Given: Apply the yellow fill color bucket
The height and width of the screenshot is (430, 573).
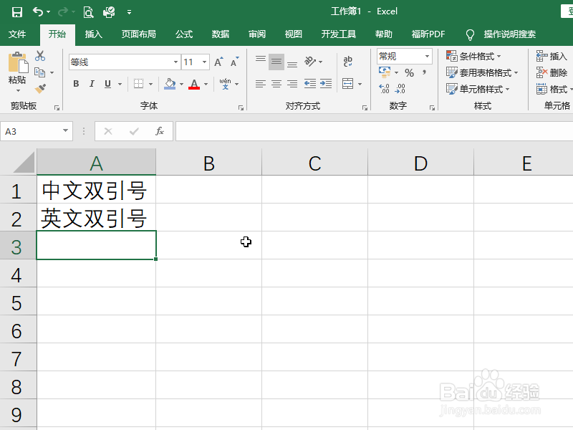Looking at the screenshot, I should (x=170, y=84).
